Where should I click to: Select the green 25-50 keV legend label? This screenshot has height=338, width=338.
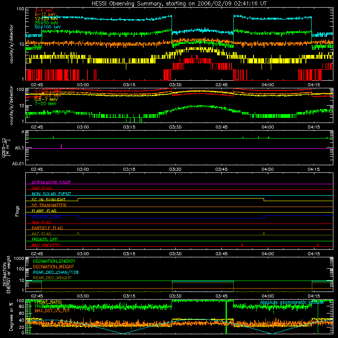click(46, 23)
